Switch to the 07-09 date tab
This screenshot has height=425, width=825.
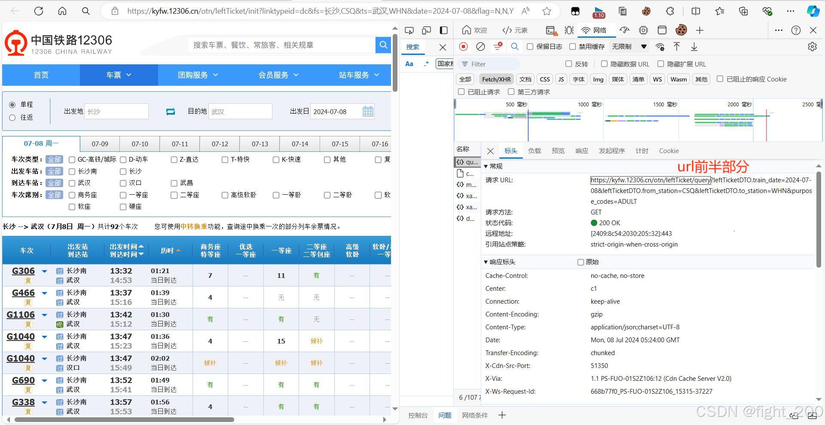[x=100, y=144]
